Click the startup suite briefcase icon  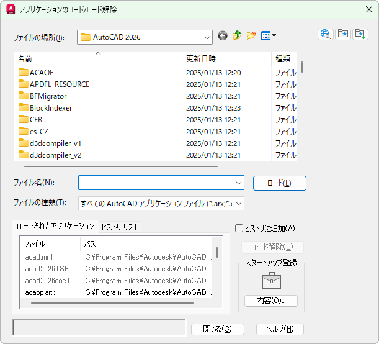coord(272,281)
